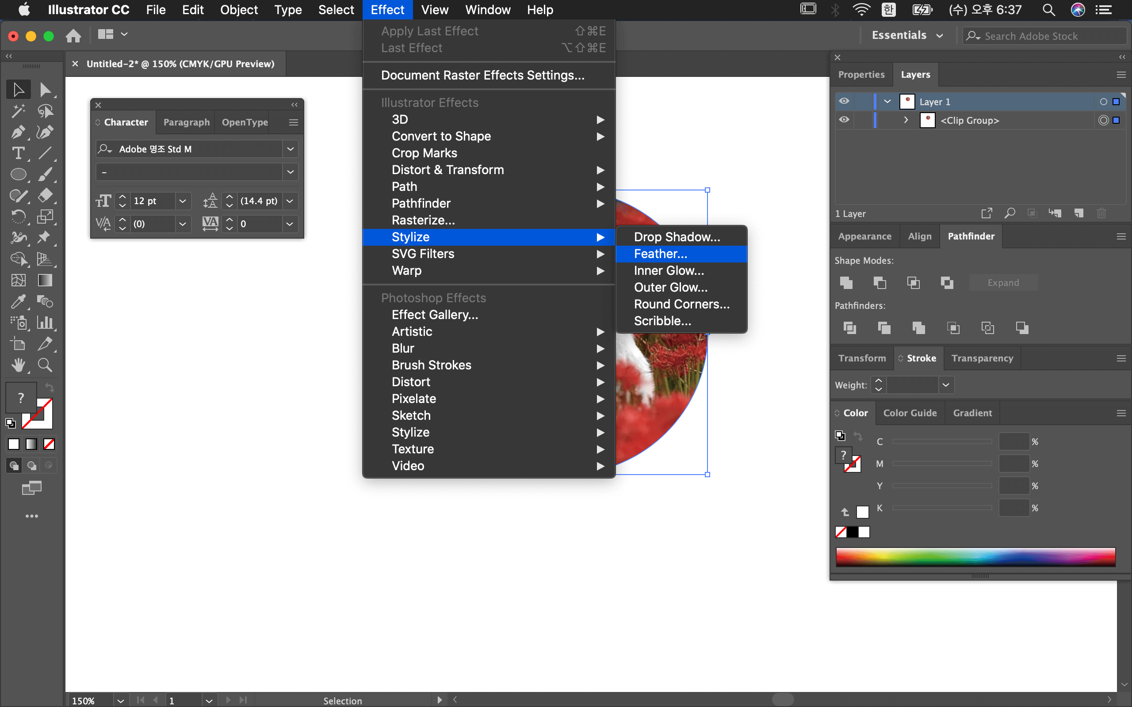This screenshot has height=707, width=1132.
Task: Toggle visibility of Clip Group
Action: point(844,120)
